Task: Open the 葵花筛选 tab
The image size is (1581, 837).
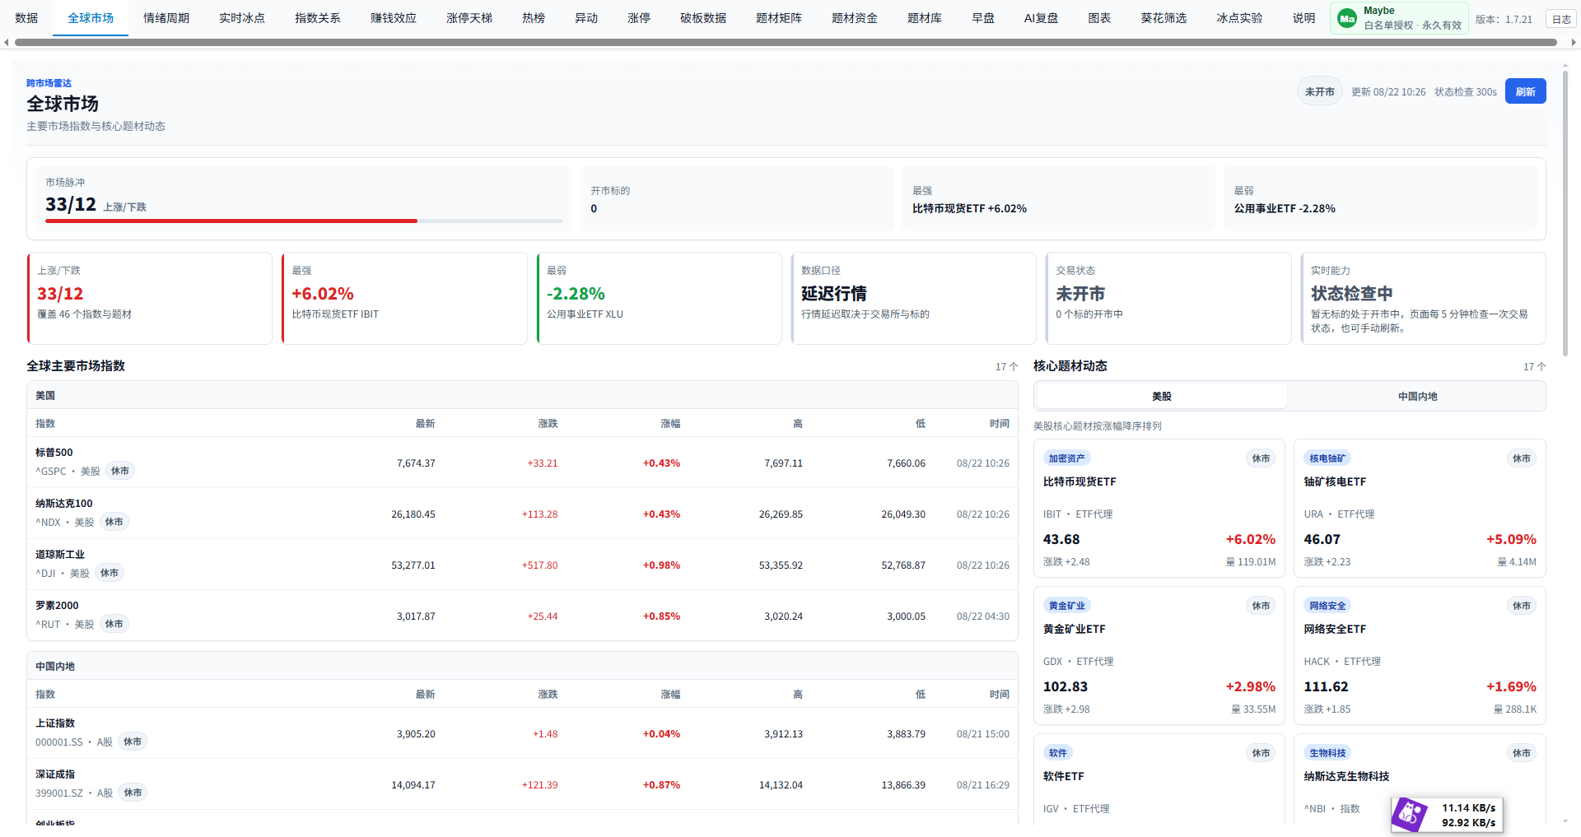Action: (1164, 18)
